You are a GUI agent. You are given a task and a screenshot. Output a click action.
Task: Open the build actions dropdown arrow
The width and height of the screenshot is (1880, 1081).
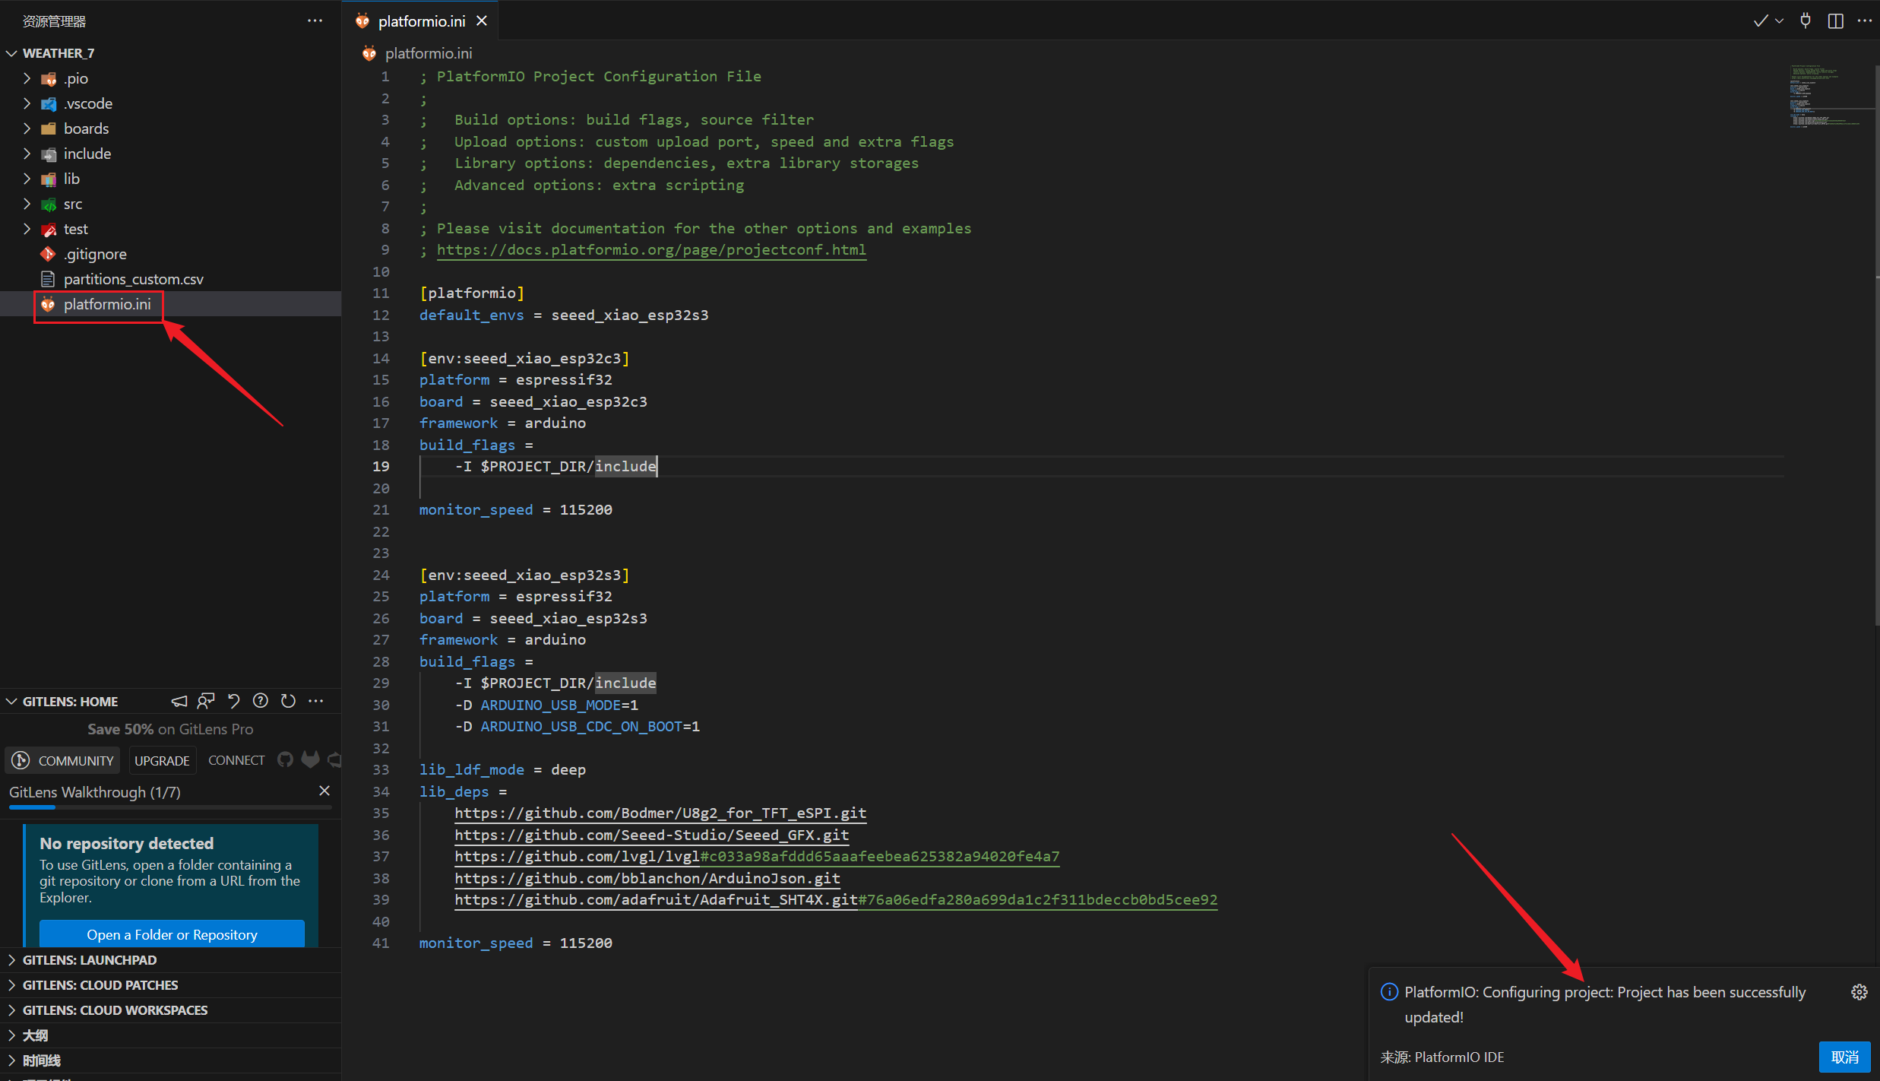coord(1780,21)
